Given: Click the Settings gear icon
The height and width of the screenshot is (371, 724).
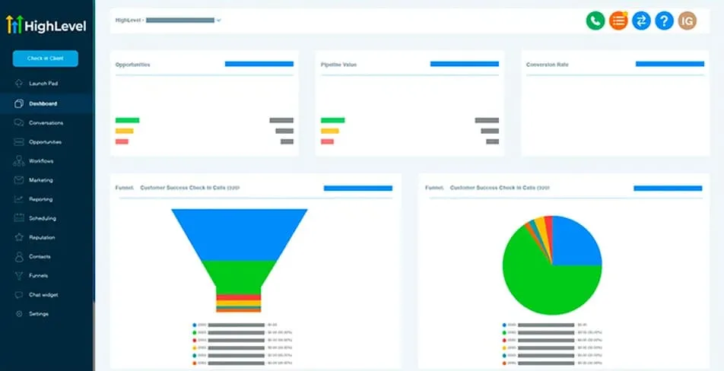Looking at the screenshot, I should [x=18, y=314].
